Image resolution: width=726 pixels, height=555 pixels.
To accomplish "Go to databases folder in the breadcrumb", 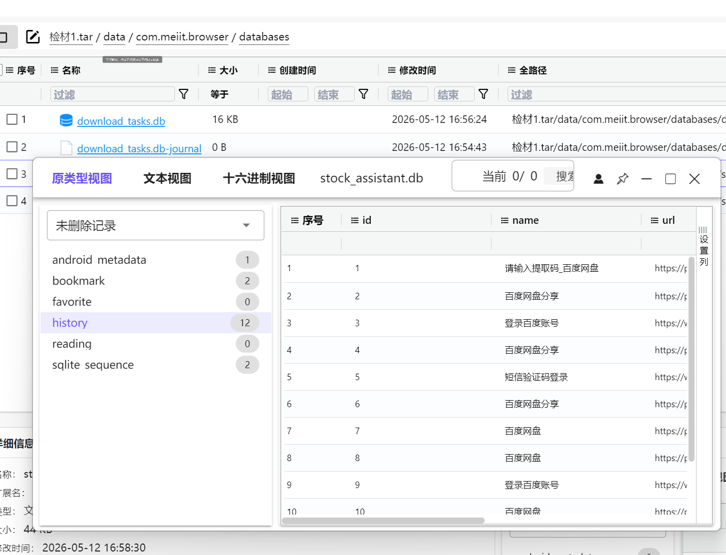I will coord(264,37).
